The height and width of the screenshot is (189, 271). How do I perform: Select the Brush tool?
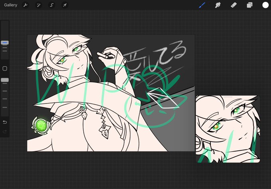[x=202, y=5]
